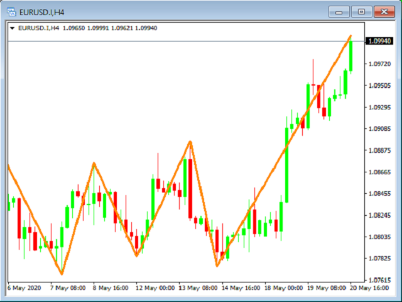This screenshot has height=302, width=402.
Task: Click the 8 May 16:00 time label
Action: coord(111,288)
